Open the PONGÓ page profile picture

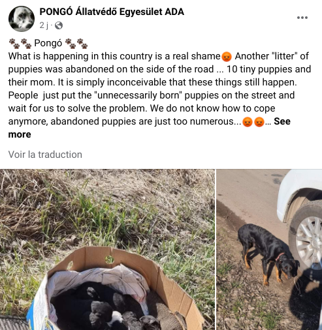[x=22, y=19]
